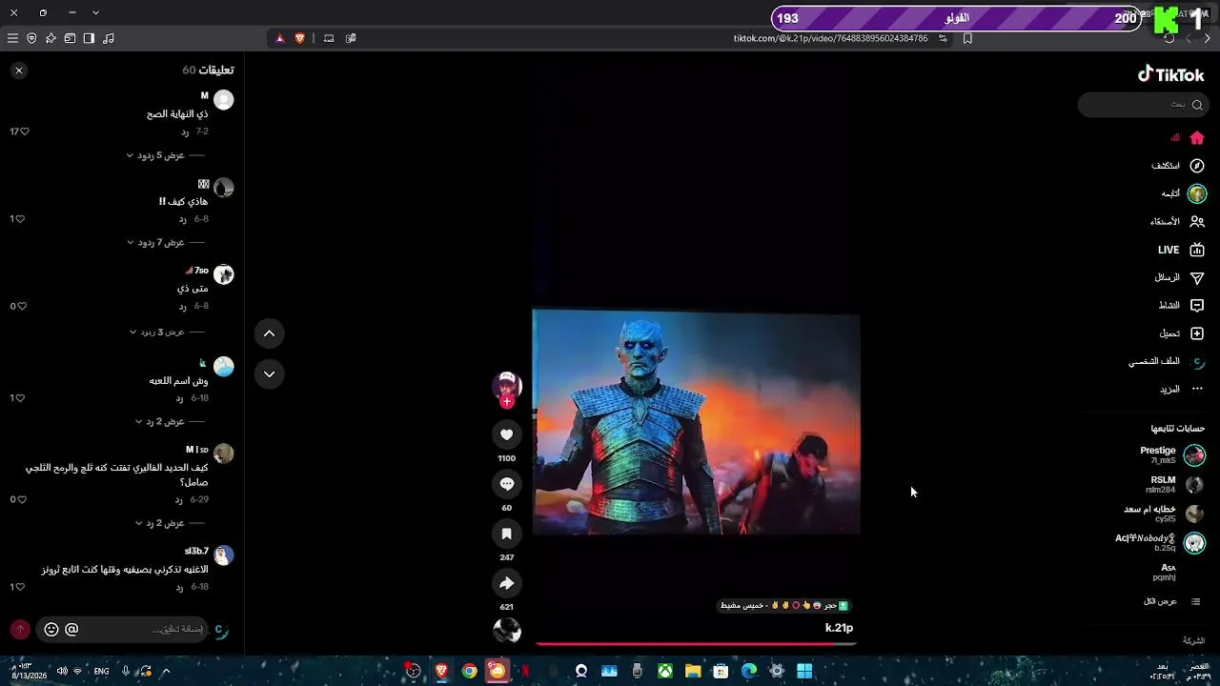Expand "عرض 5 ردود" replies
This screenshot has width=1220, height=686.
tap(166, 155)
